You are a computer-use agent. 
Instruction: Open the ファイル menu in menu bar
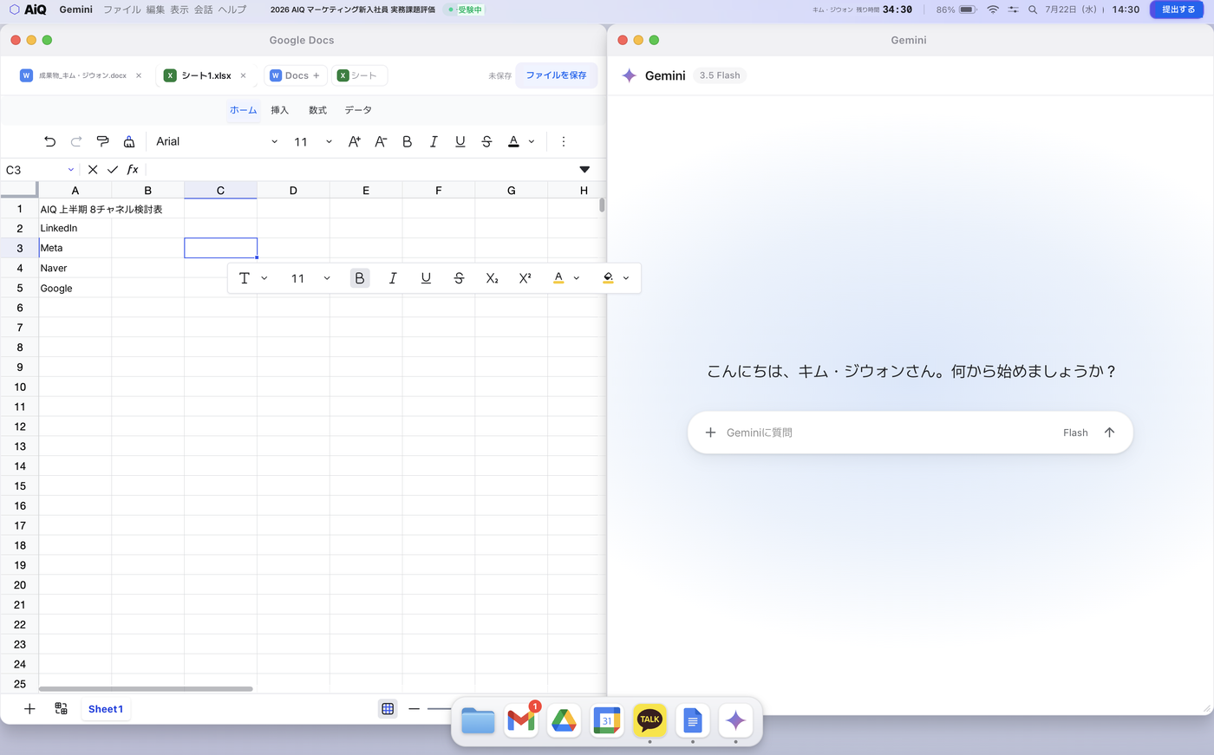point(121,10)
